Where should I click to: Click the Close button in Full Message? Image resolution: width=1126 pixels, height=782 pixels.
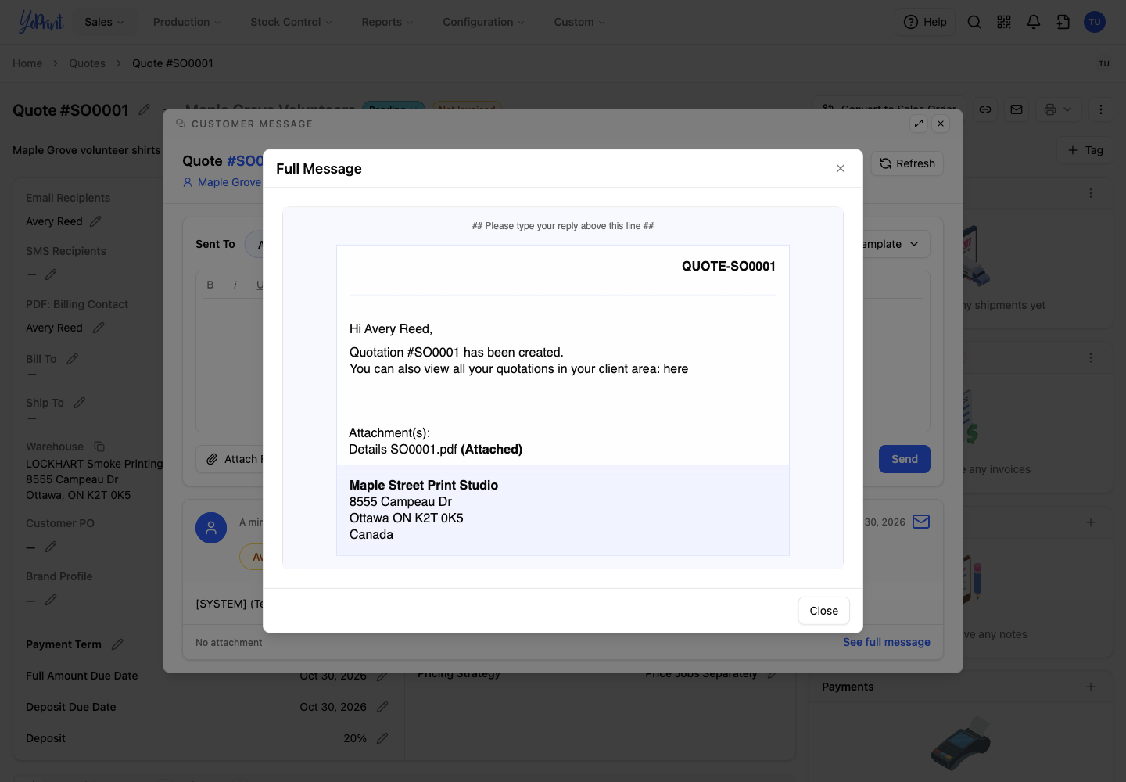click(x=824, y=611)
